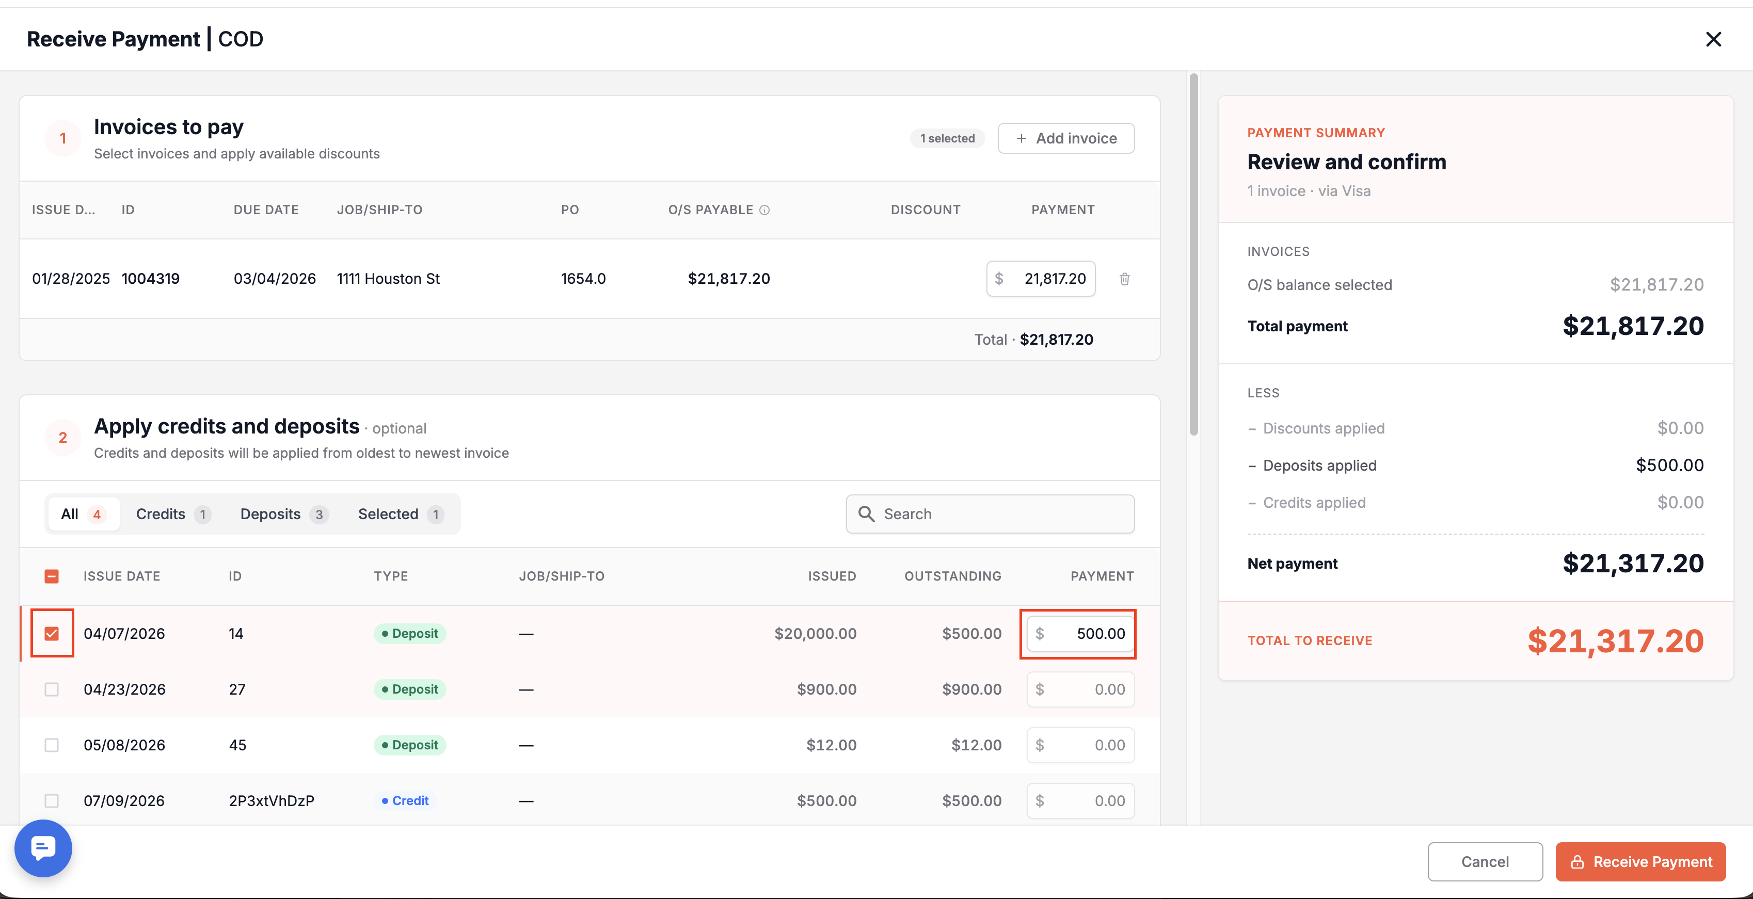Show the Selected tab
The image size is (1753, 899).
[x=401, y=514]
